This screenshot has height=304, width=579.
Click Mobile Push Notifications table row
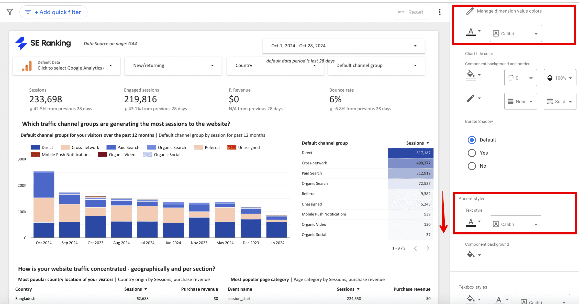(x=366, y=214)
